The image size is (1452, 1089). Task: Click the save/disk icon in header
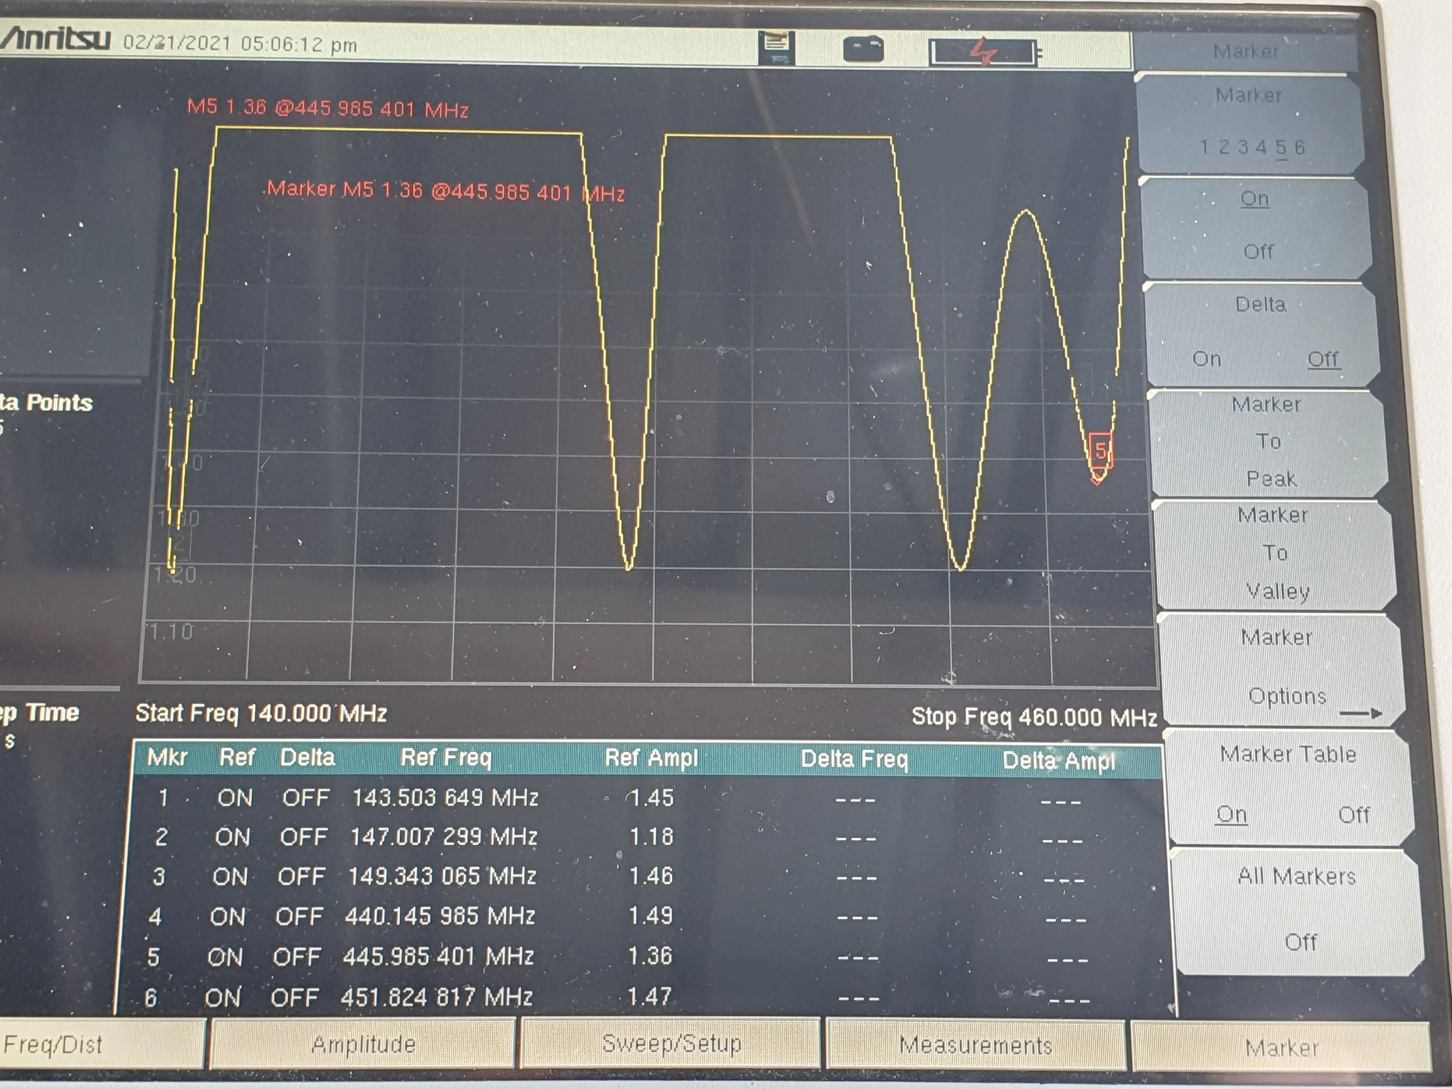(776, 47)
